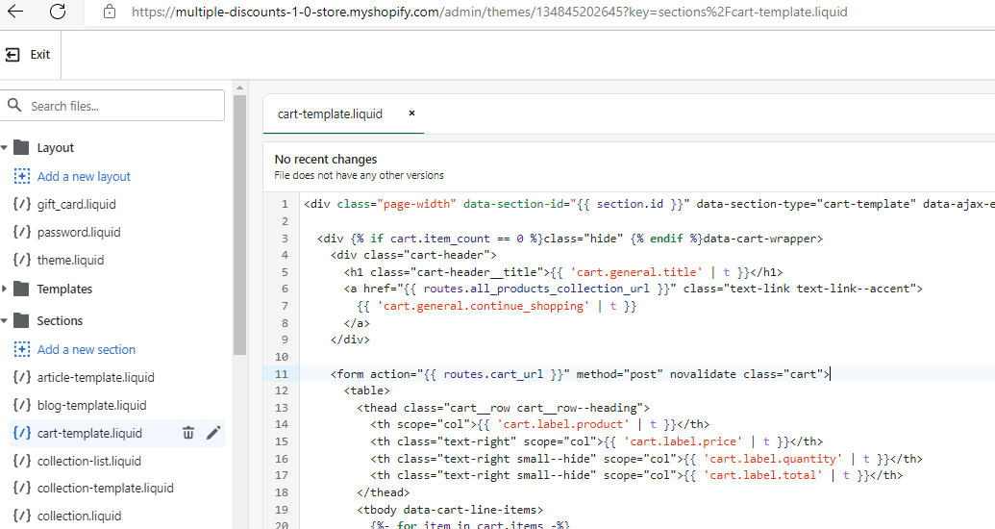Click 'cart.label.quantity' in line 16
995x529 pixels.
(773, 459)
